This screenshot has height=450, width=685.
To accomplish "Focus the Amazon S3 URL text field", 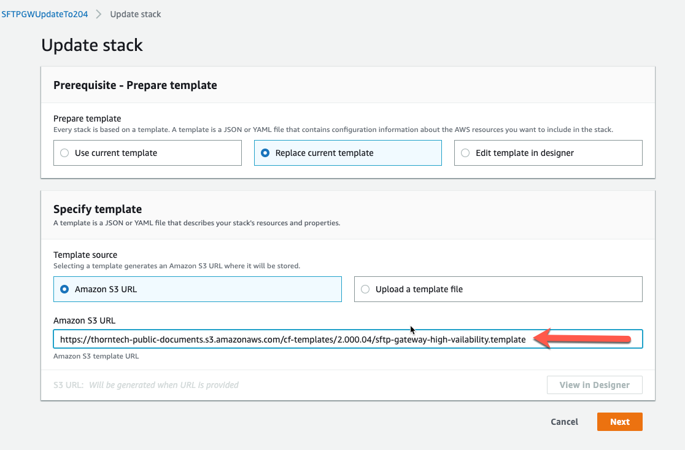I will coord(293,339).
